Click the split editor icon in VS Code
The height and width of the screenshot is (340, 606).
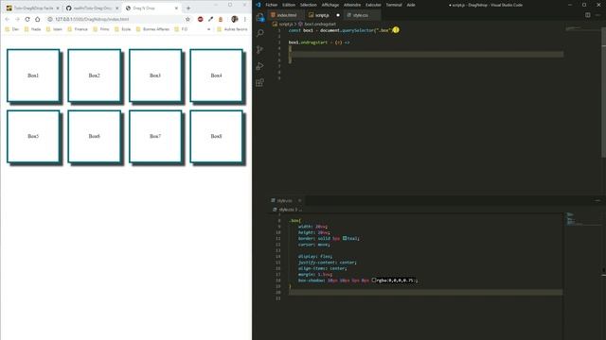pyautogui.click(x=587, y=15)
